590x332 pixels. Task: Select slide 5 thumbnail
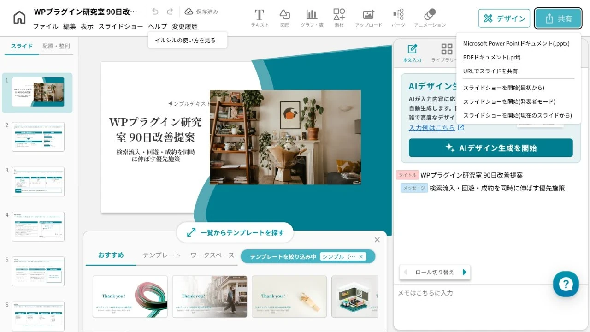38,271
